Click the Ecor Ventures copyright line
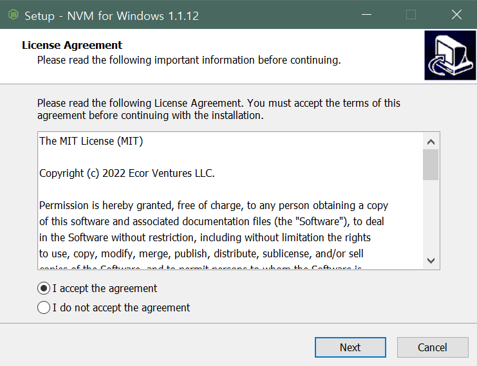Image resolution: width=477 pixels, height=366 pixels. tap(127, 173)
